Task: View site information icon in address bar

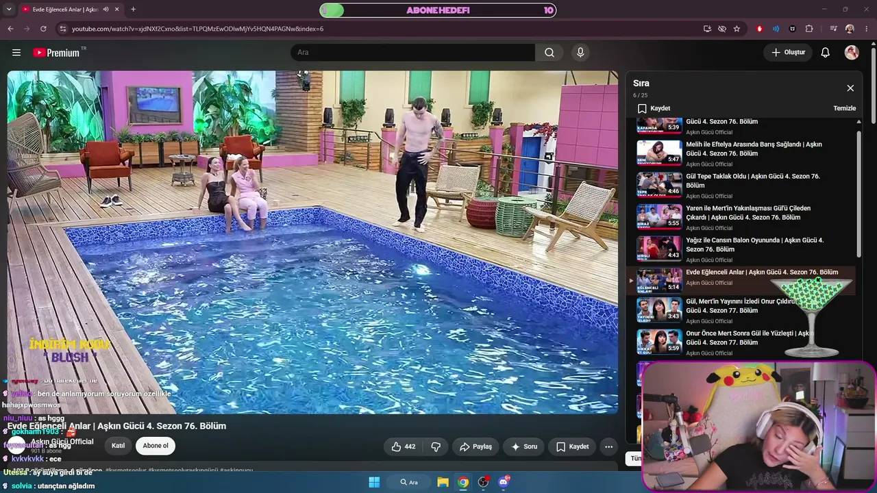Action: [x=62, y=29]
